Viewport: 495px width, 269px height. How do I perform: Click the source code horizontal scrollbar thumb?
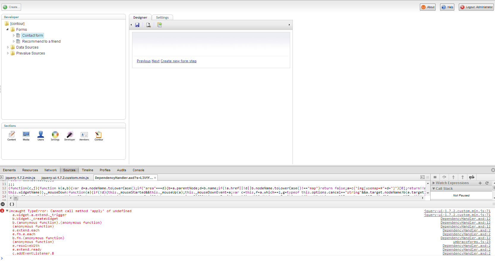16,198
